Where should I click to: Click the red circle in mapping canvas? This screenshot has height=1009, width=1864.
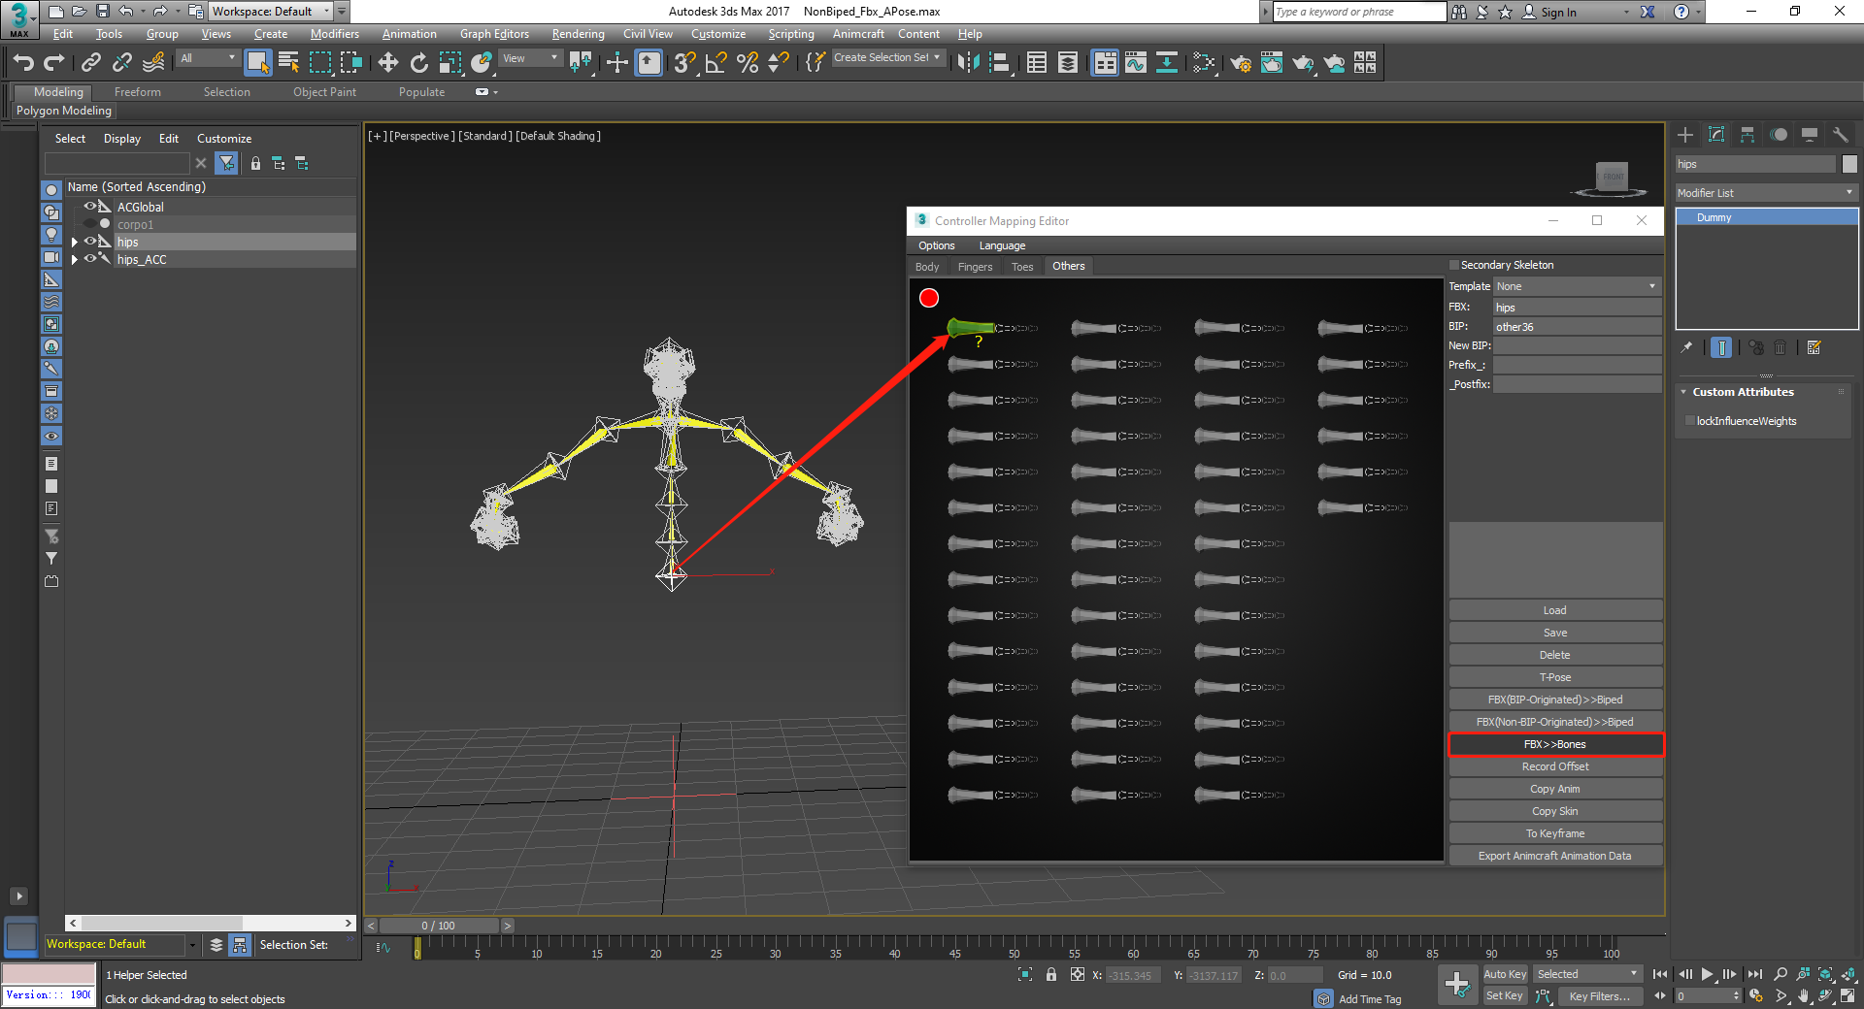click(x=929, y=298)
